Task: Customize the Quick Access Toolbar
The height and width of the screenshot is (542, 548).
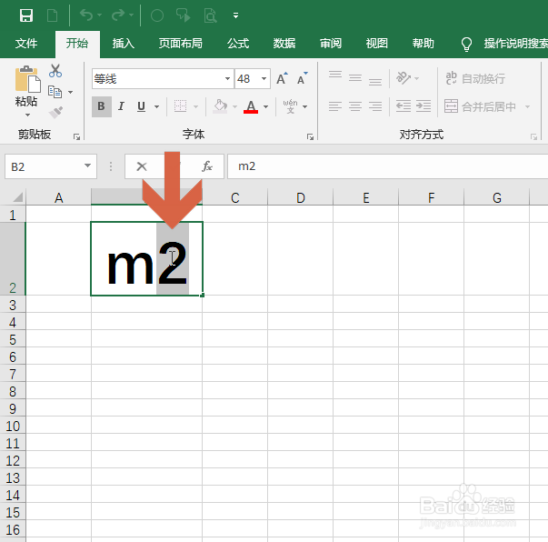Action: pyautogui.click(x=236, y=15)
